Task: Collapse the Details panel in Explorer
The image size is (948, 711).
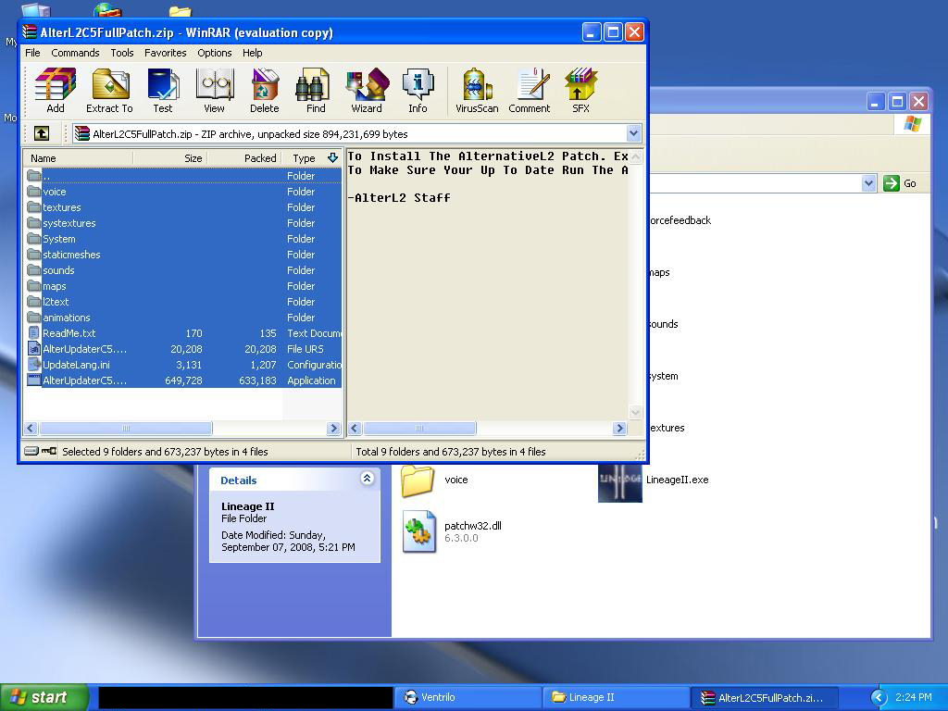Action: (x=367, y=479)
